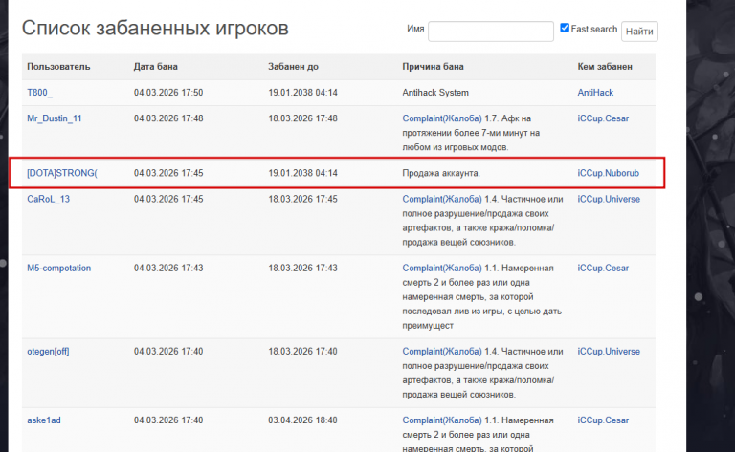Image resolution: width=735 pixels, height=452 pixels.
Task: Click the Дата бана column header
Action: tap(156, 67)
